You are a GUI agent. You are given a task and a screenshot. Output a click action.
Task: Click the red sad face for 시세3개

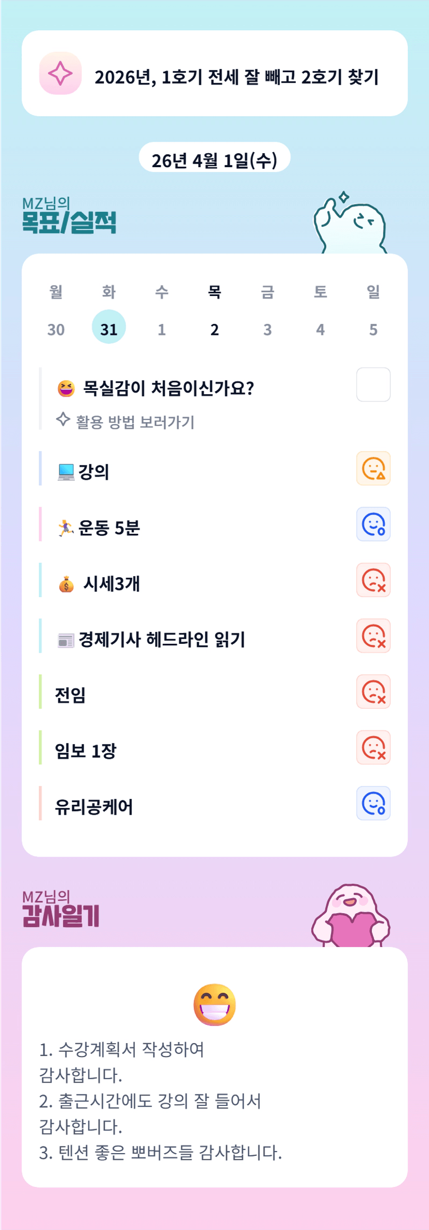tap(373, 580)
